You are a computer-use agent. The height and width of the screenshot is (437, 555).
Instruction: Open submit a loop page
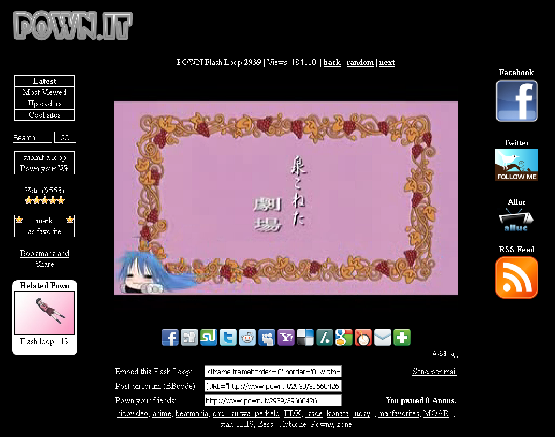(45, 157)
